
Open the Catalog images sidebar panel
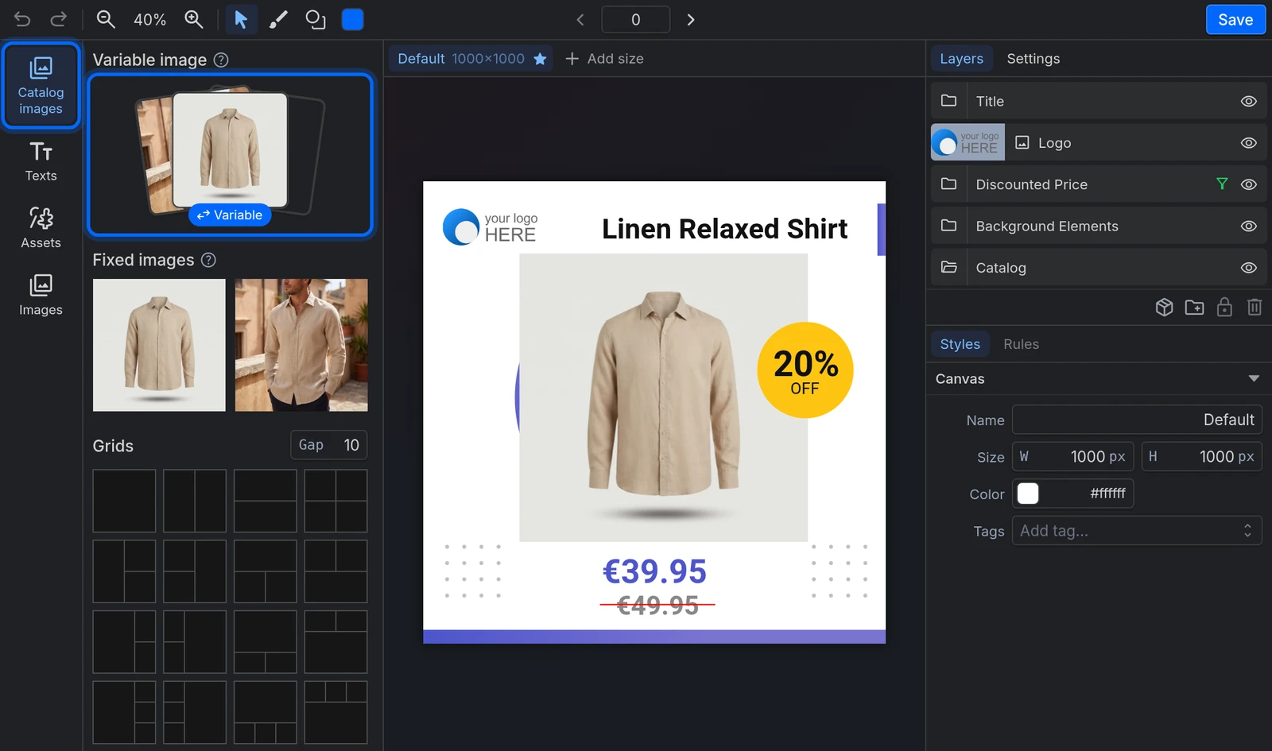(41, 86)
